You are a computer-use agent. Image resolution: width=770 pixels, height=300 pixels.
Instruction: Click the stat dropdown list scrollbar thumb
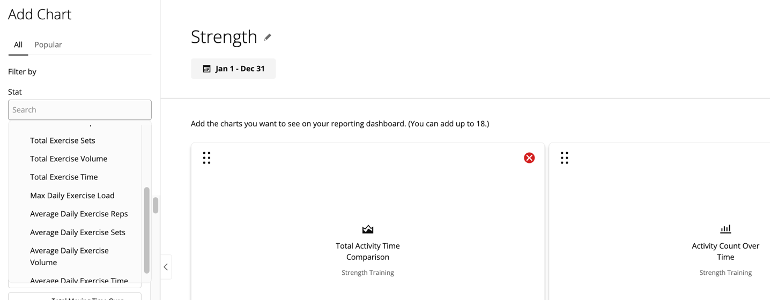[x=146, y=230]
